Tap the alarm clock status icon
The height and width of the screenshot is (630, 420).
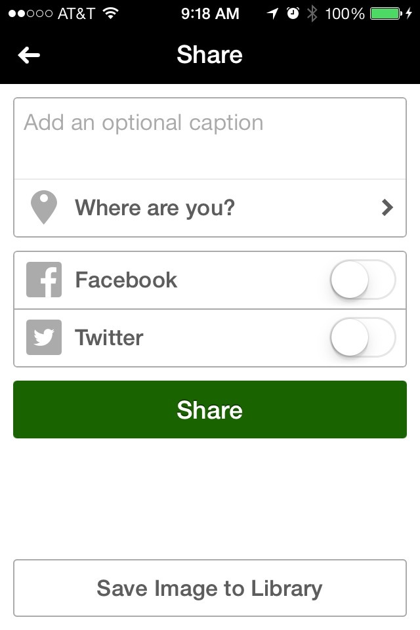point(293,13)
